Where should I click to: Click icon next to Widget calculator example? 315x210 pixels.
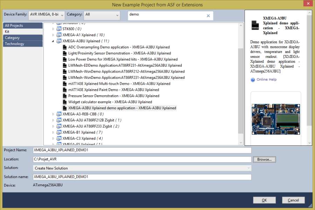[65, 102]
